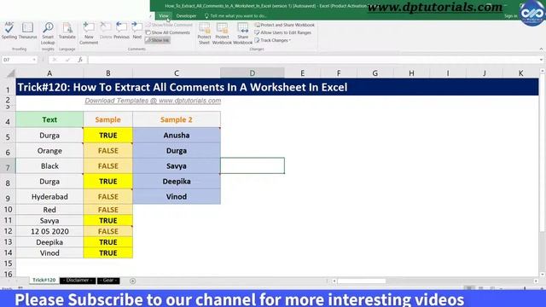
Task: Go to the Next comment
Action: tap(137, 31)
